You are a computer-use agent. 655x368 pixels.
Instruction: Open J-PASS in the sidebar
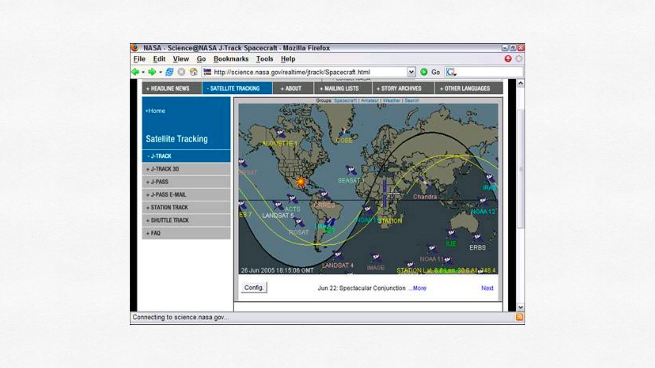pos(186,182)
